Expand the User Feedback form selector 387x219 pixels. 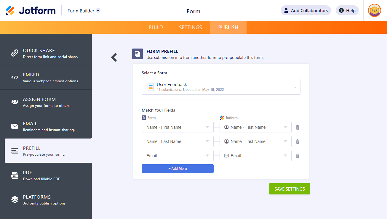point(221,87)
